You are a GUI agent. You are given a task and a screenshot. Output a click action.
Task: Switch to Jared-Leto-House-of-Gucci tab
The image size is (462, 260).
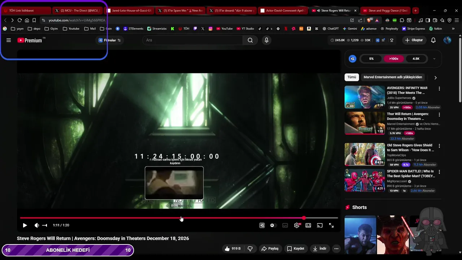[x=129, y=10]
